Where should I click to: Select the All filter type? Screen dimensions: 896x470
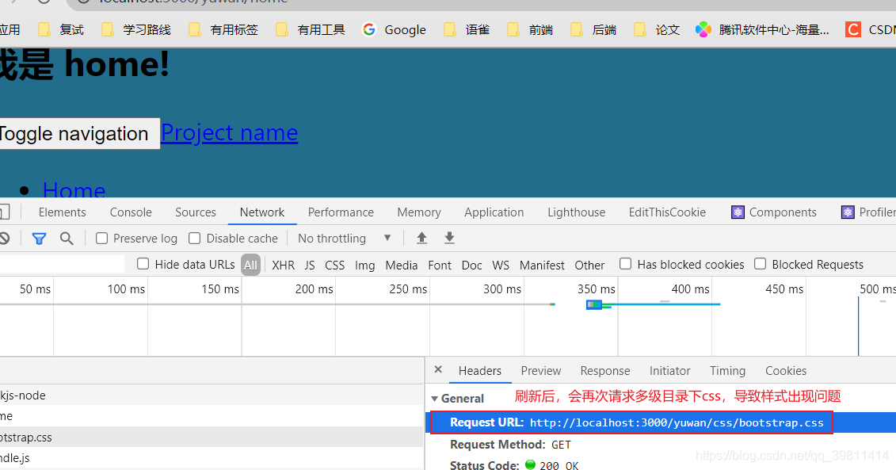250,265
